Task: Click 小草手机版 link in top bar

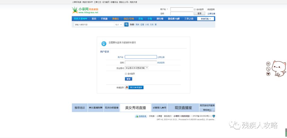Action: pyautogui.click(x=77, y=2)
